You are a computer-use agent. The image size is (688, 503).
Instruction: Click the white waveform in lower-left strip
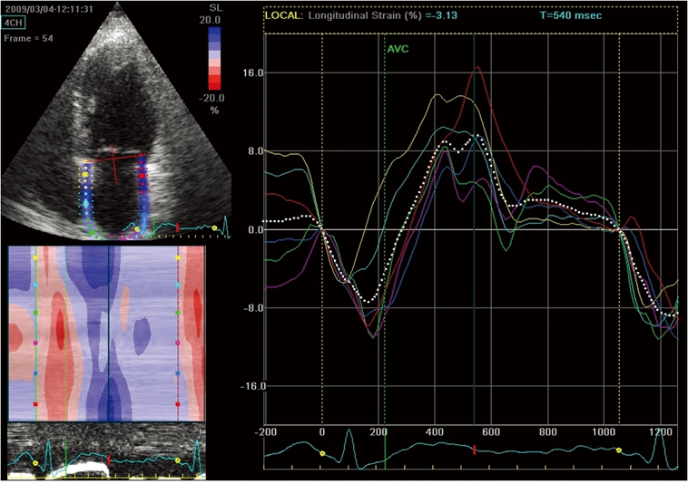click(88, 469)
